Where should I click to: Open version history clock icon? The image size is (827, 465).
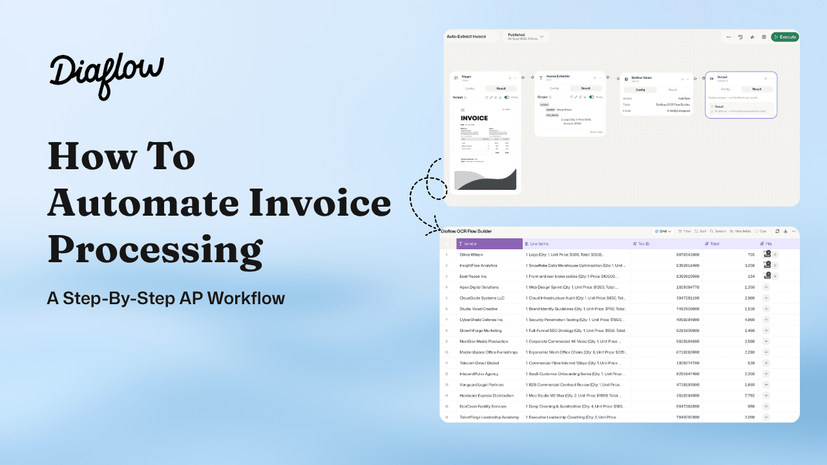coord(740,37)
